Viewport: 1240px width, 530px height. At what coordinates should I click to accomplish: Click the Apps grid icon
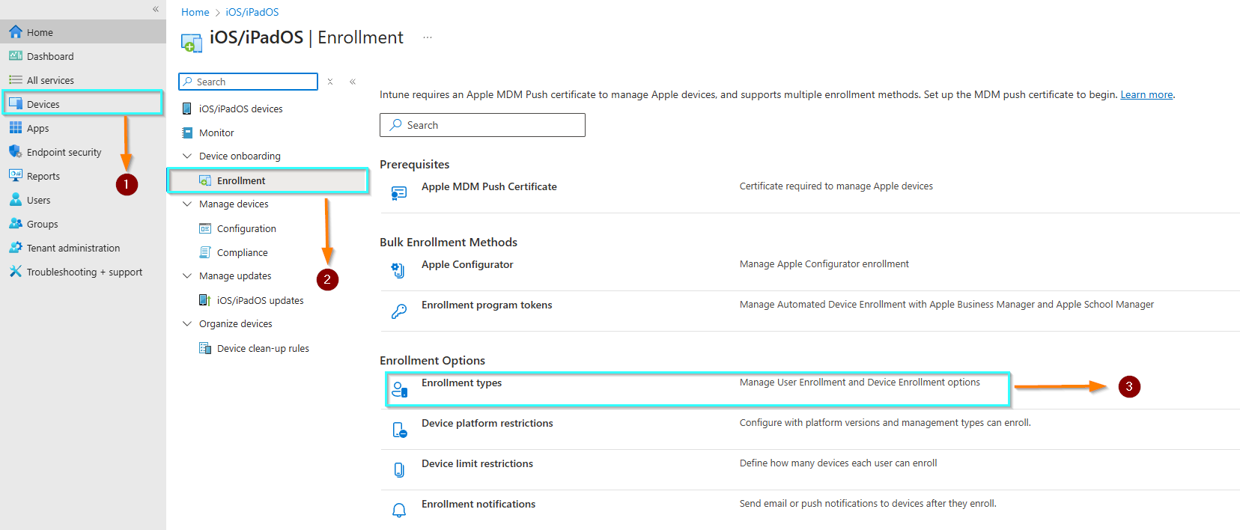pos(16,128)
